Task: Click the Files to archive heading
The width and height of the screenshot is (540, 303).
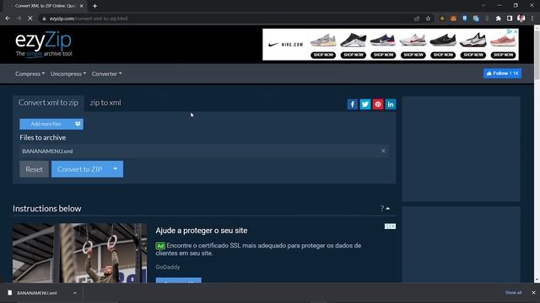Action: [43, 137]
